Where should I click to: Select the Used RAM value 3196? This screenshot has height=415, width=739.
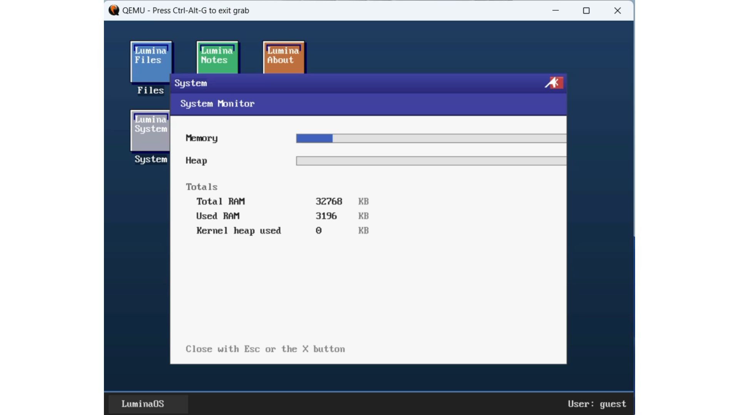tap(326, 216)
